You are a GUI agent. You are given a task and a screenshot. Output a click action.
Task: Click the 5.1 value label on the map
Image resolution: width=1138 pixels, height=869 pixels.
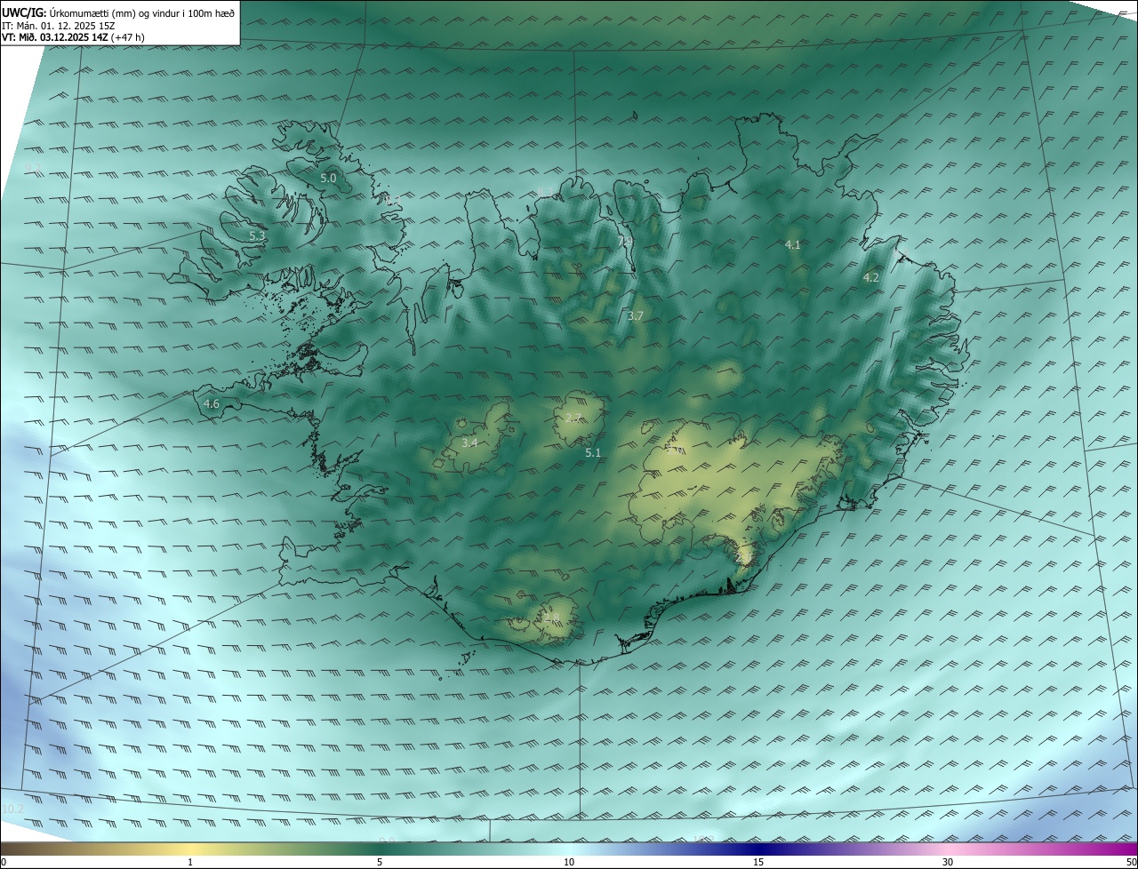[x=593, y=453]
